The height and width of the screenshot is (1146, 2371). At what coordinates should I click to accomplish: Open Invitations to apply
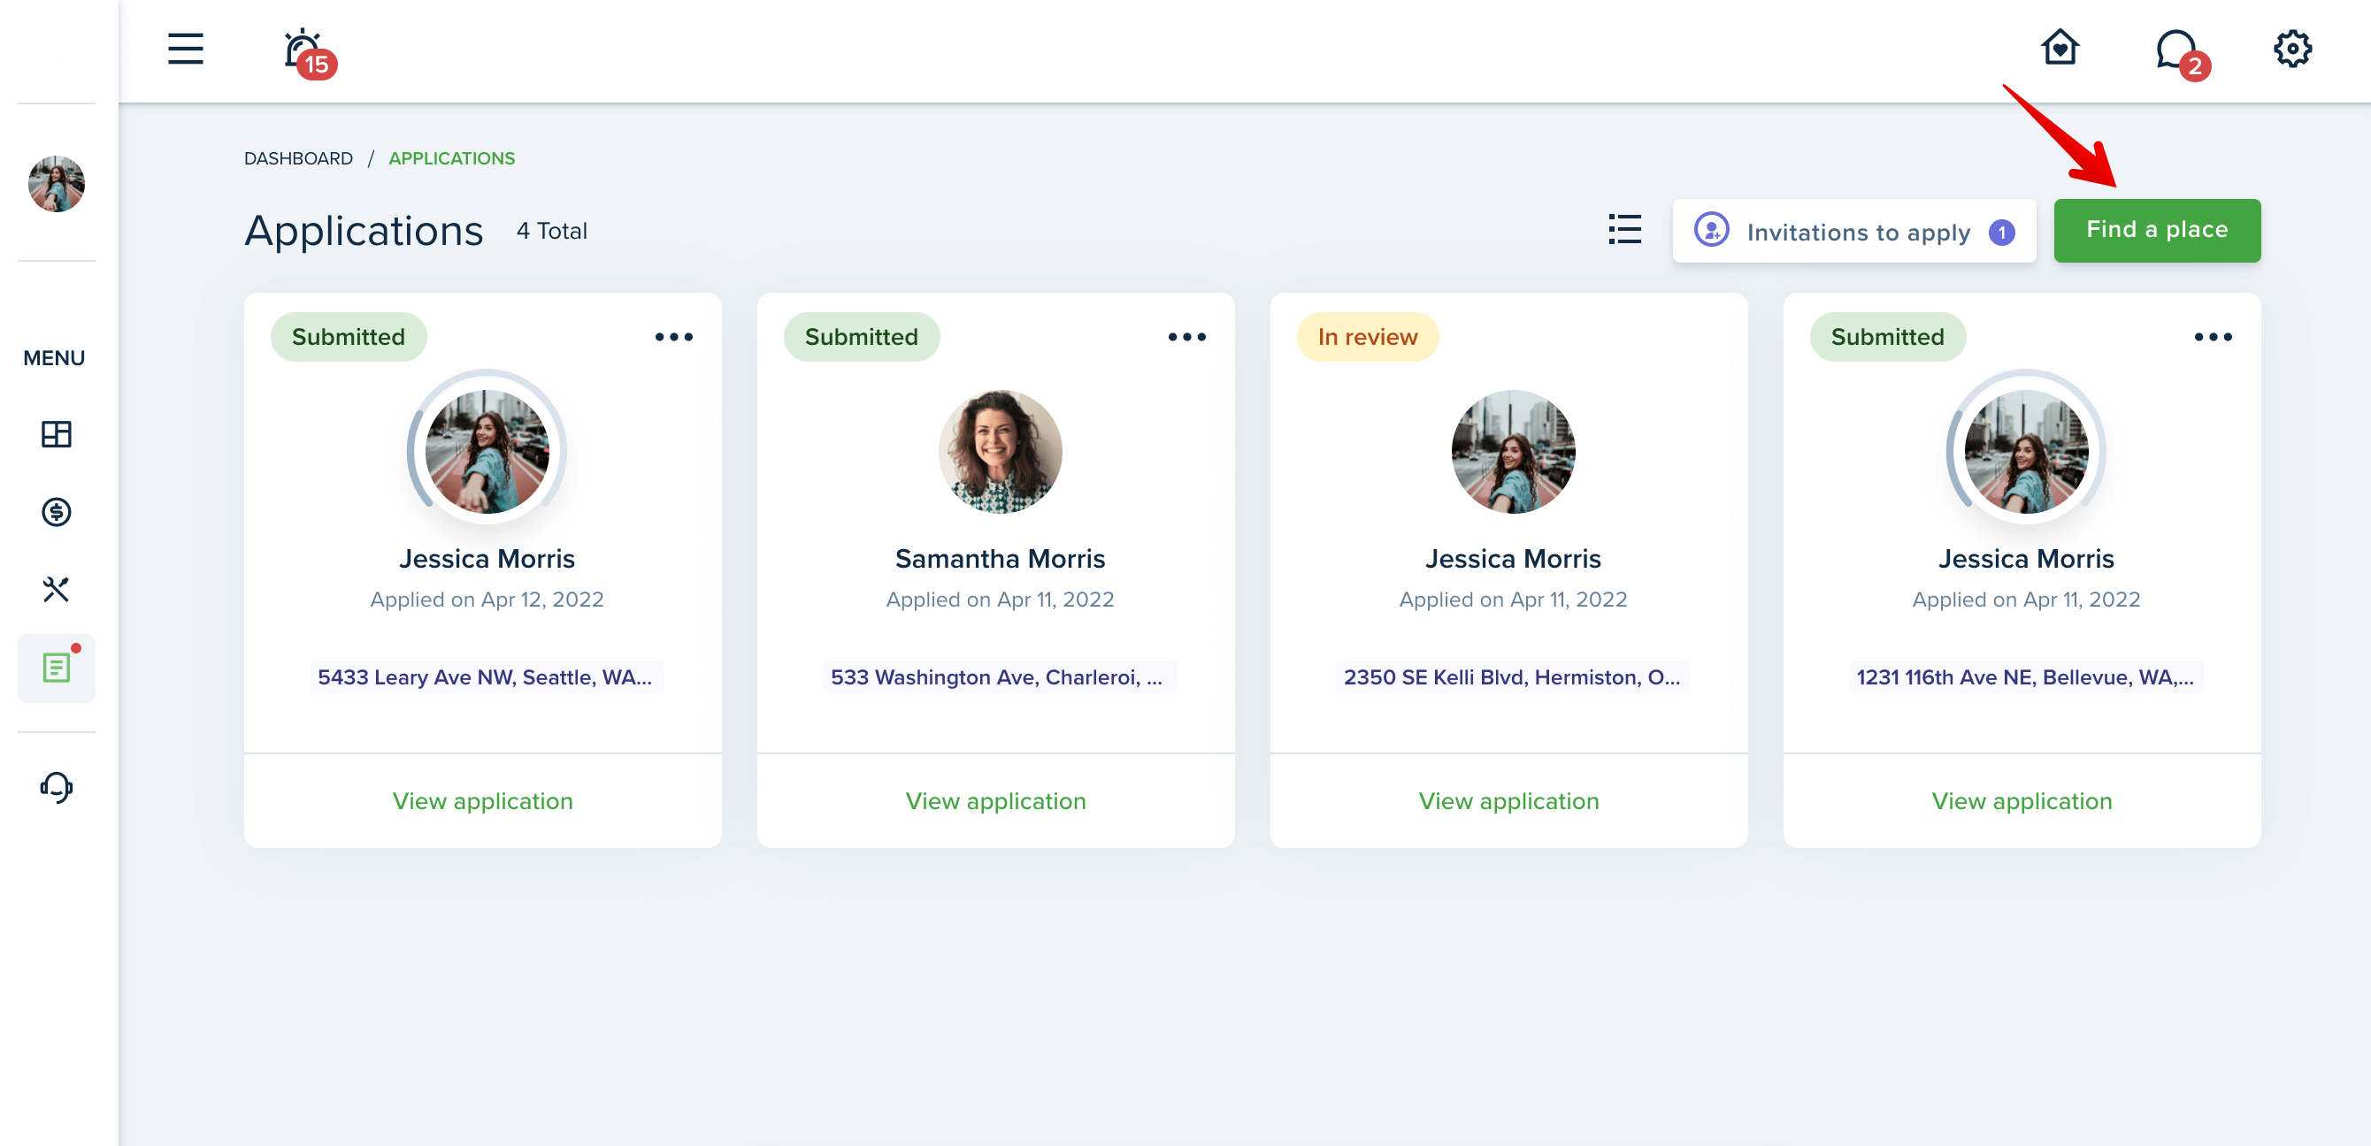point(1853,231)
